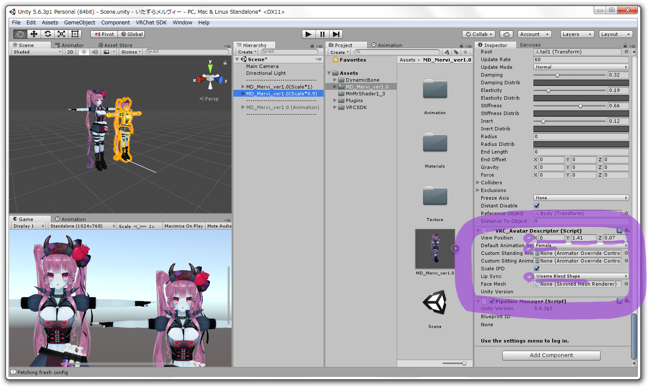Viewport: 648px width, 387px height.
Task: Select the Hand tool
Action: point(20,34)
